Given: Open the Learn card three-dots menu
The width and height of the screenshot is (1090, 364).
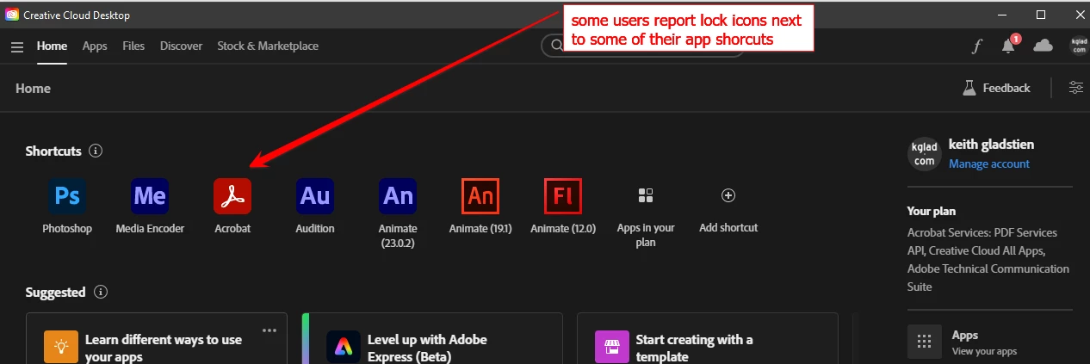Looking at the screenshot, I should (x=269, y=330).
